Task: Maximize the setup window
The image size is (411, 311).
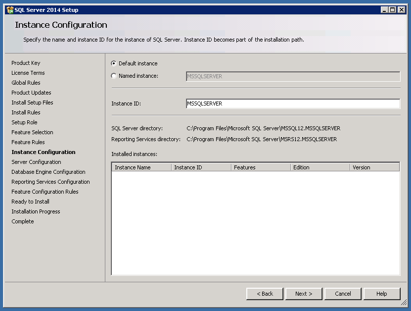Action: 393,10
